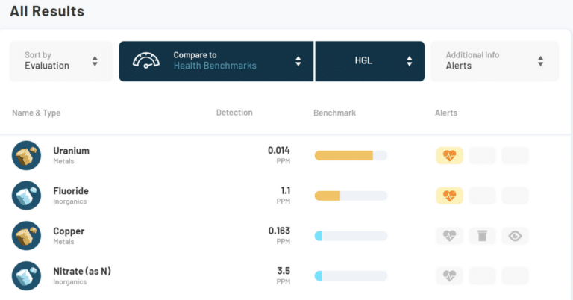Click the Name & Type column header
The height and width of the screenshot is (300, 573).
click(x=37, y=113)
